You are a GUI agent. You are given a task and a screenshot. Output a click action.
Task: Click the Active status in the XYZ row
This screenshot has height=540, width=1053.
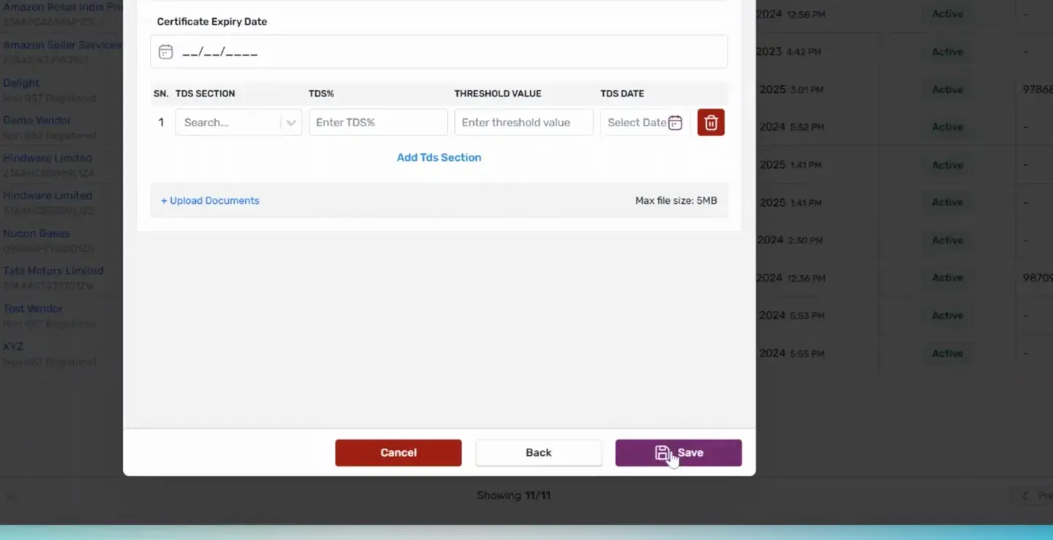coord(948,354)
